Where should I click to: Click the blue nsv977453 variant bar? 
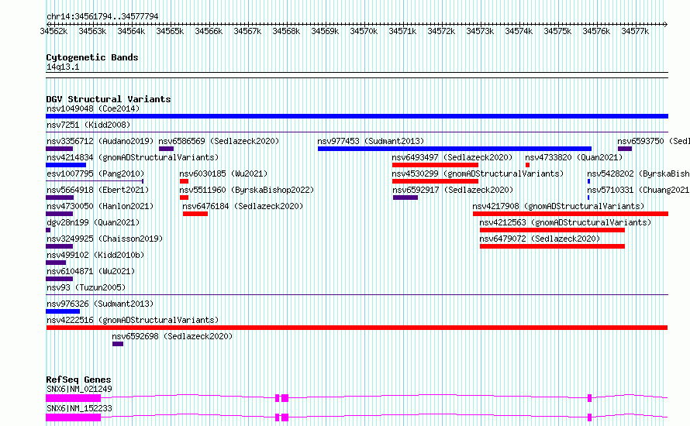point(454,149)
